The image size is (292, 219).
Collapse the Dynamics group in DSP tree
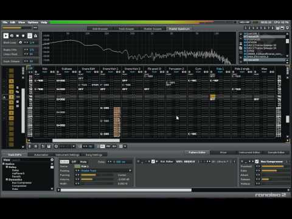(7, 179)
